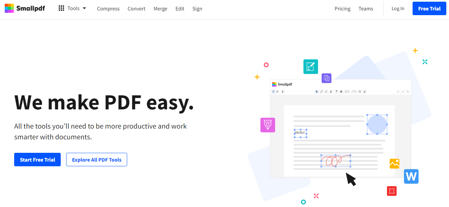The image size is (449, 207).
Task: Expand the Tools dropdown arrow
Action: coord(84,8)
